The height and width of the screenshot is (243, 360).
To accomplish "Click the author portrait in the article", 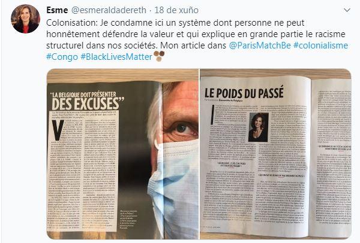I will [x=258, y=127].
